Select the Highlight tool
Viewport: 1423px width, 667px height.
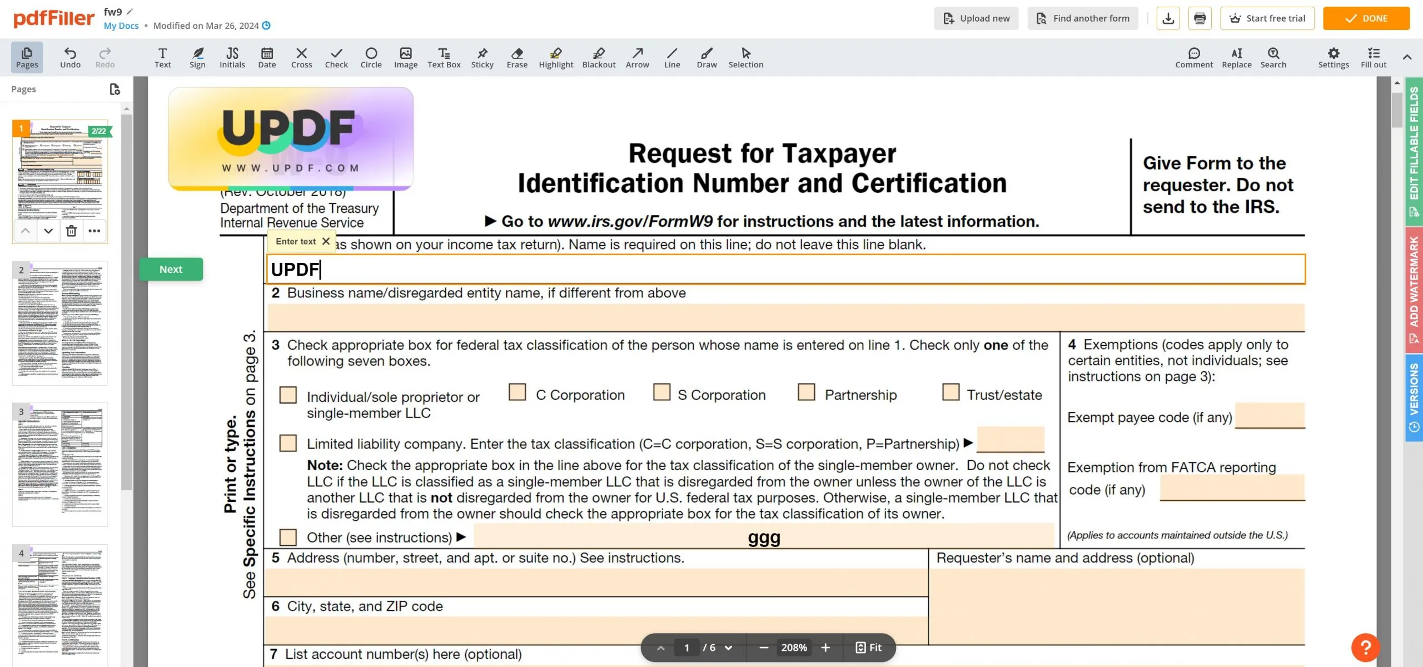pyautogui.click(x=555, y=57)
